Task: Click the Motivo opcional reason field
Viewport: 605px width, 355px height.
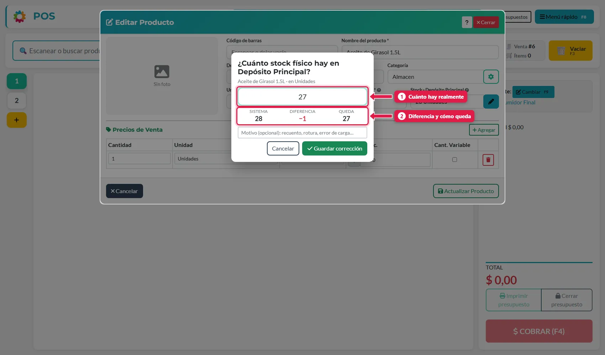Action: coord(302,133)
